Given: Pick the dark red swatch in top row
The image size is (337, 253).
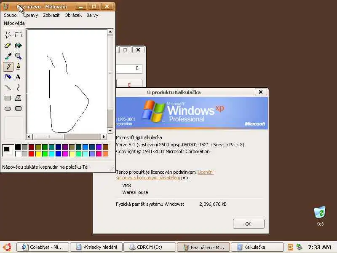Looking at the screenshot, I should [31, 147].
